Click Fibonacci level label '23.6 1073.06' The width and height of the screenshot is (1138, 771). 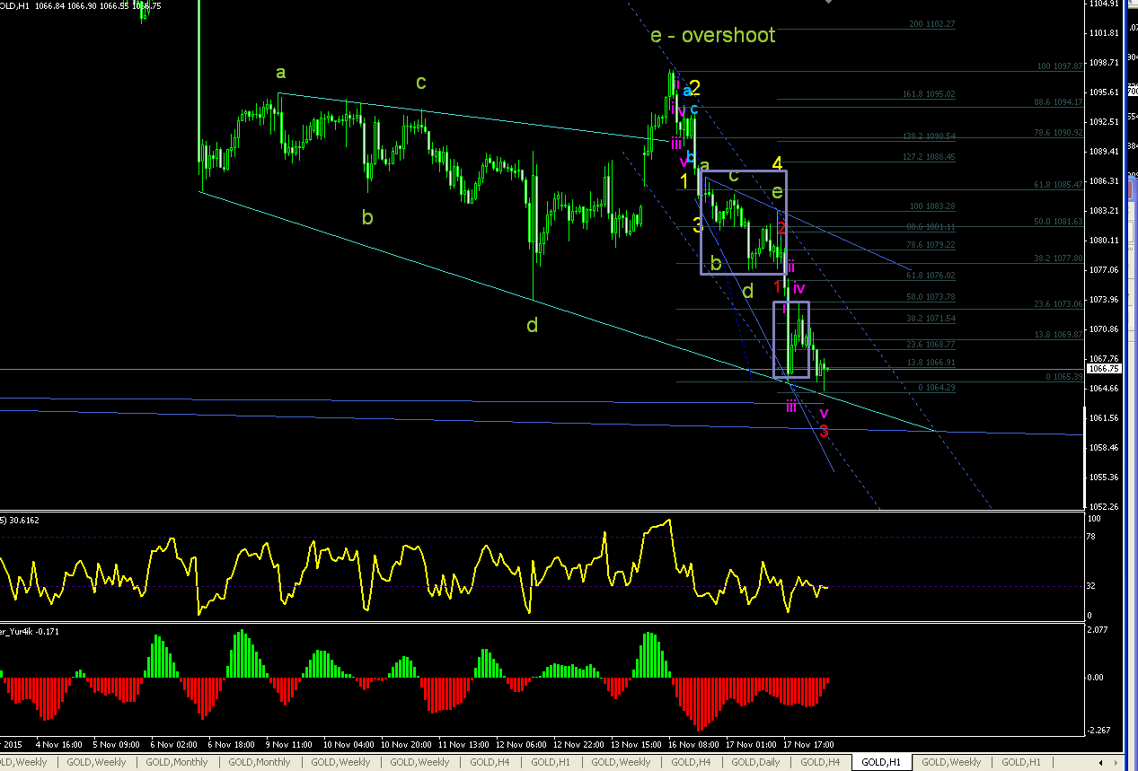coord(1059,304)
